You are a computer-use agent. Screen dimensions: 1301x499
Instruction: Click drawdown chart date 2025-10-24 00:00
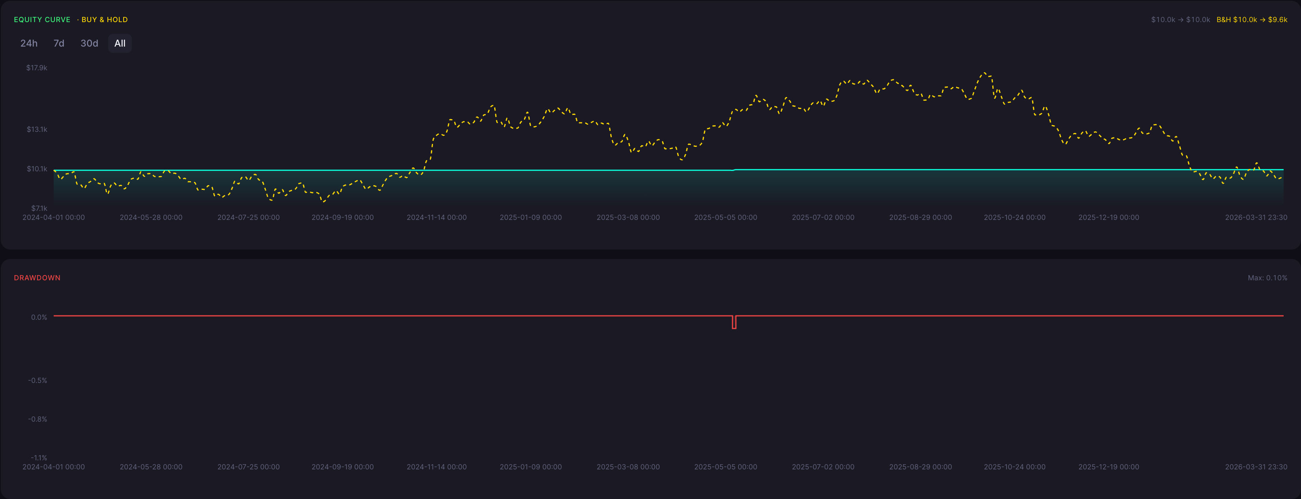[x=1014, y=467]
